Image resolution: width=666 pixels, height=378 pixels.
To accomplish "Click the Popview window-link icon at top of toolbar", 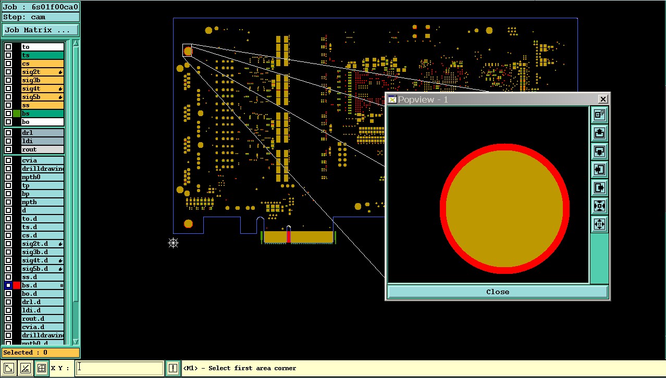I will click(599, 115).
